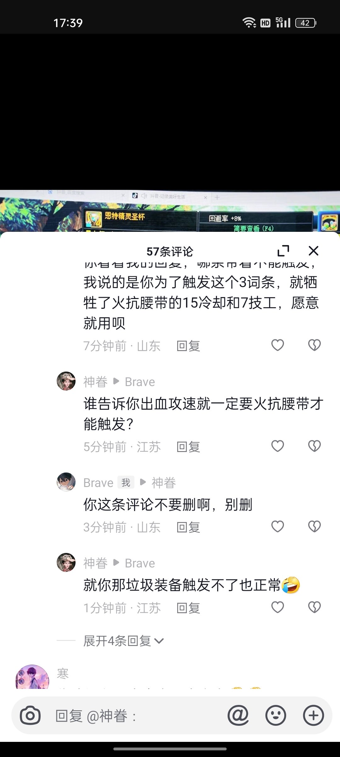Expand comments panel to full screen

(283, 251)
